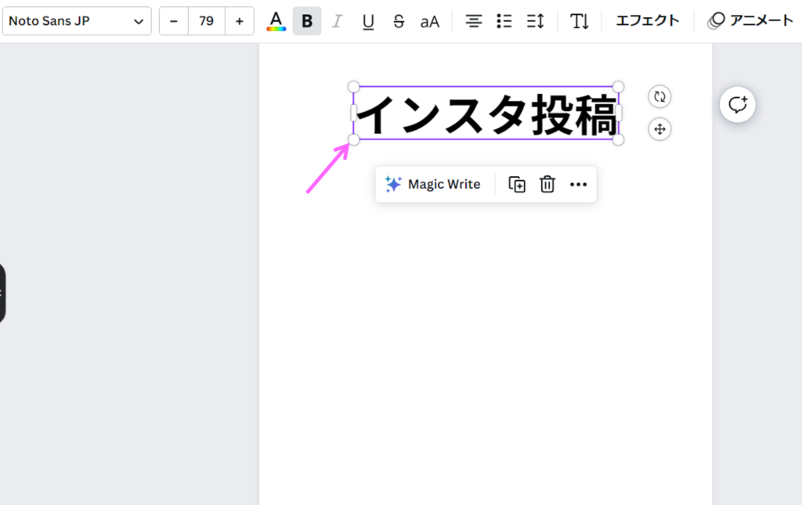
Task: Toggle underline formatting
Action: click(368, 21)
